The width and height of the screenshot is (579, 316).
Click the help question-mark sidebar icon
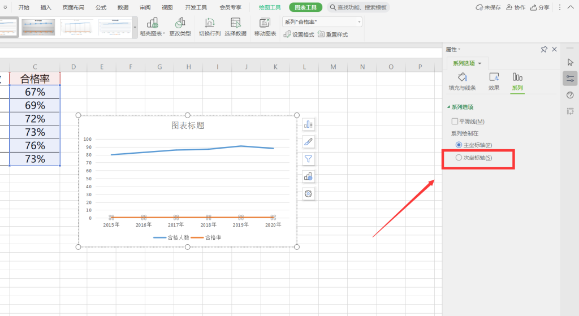pos(570,95)
